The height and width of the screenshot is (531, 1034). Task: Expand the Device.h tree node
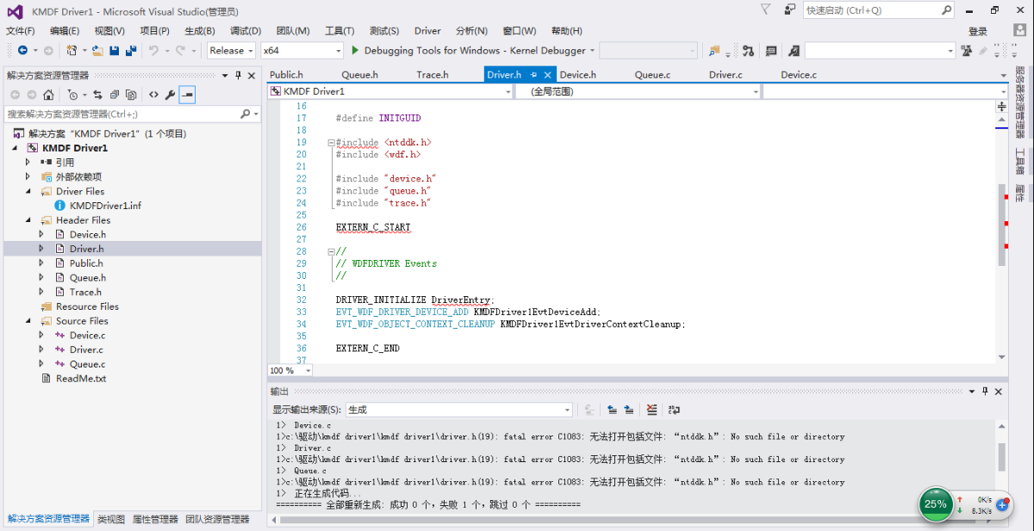[40, 234]
